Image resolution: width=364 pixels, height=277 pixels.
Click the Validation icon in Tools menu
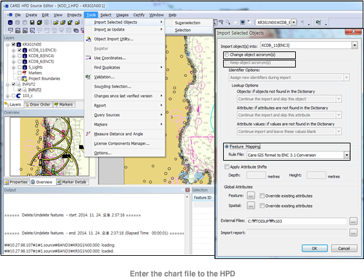coord(88,76)
